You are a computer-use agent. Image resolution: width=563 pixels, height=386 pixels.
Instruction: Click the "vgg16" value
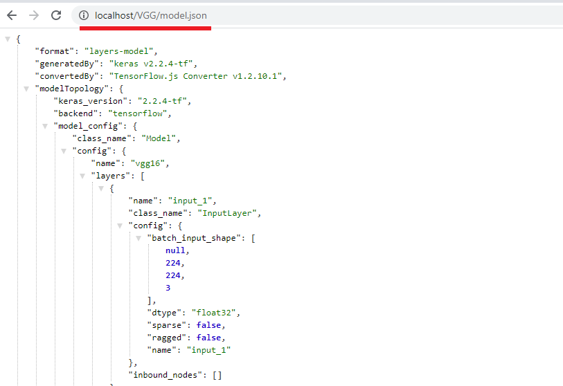[x=148, y=163]
